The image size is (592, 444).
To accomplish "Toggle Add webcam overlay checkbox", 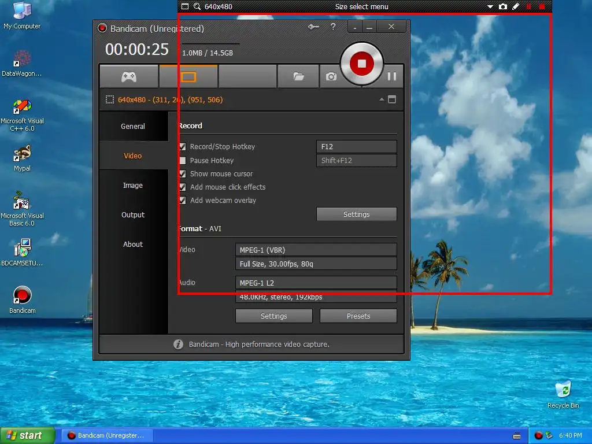I will click(182, 201).
